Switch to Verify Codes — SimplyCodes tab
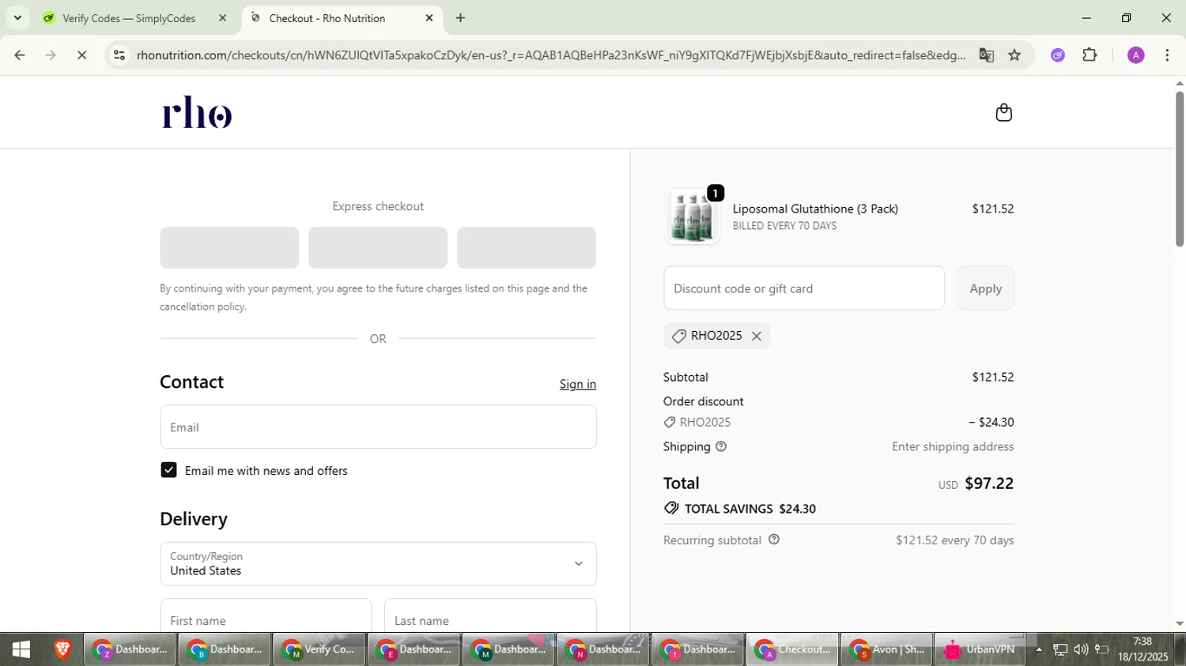The width and height of the screenshot is (1186, 666). coord(129,18)
